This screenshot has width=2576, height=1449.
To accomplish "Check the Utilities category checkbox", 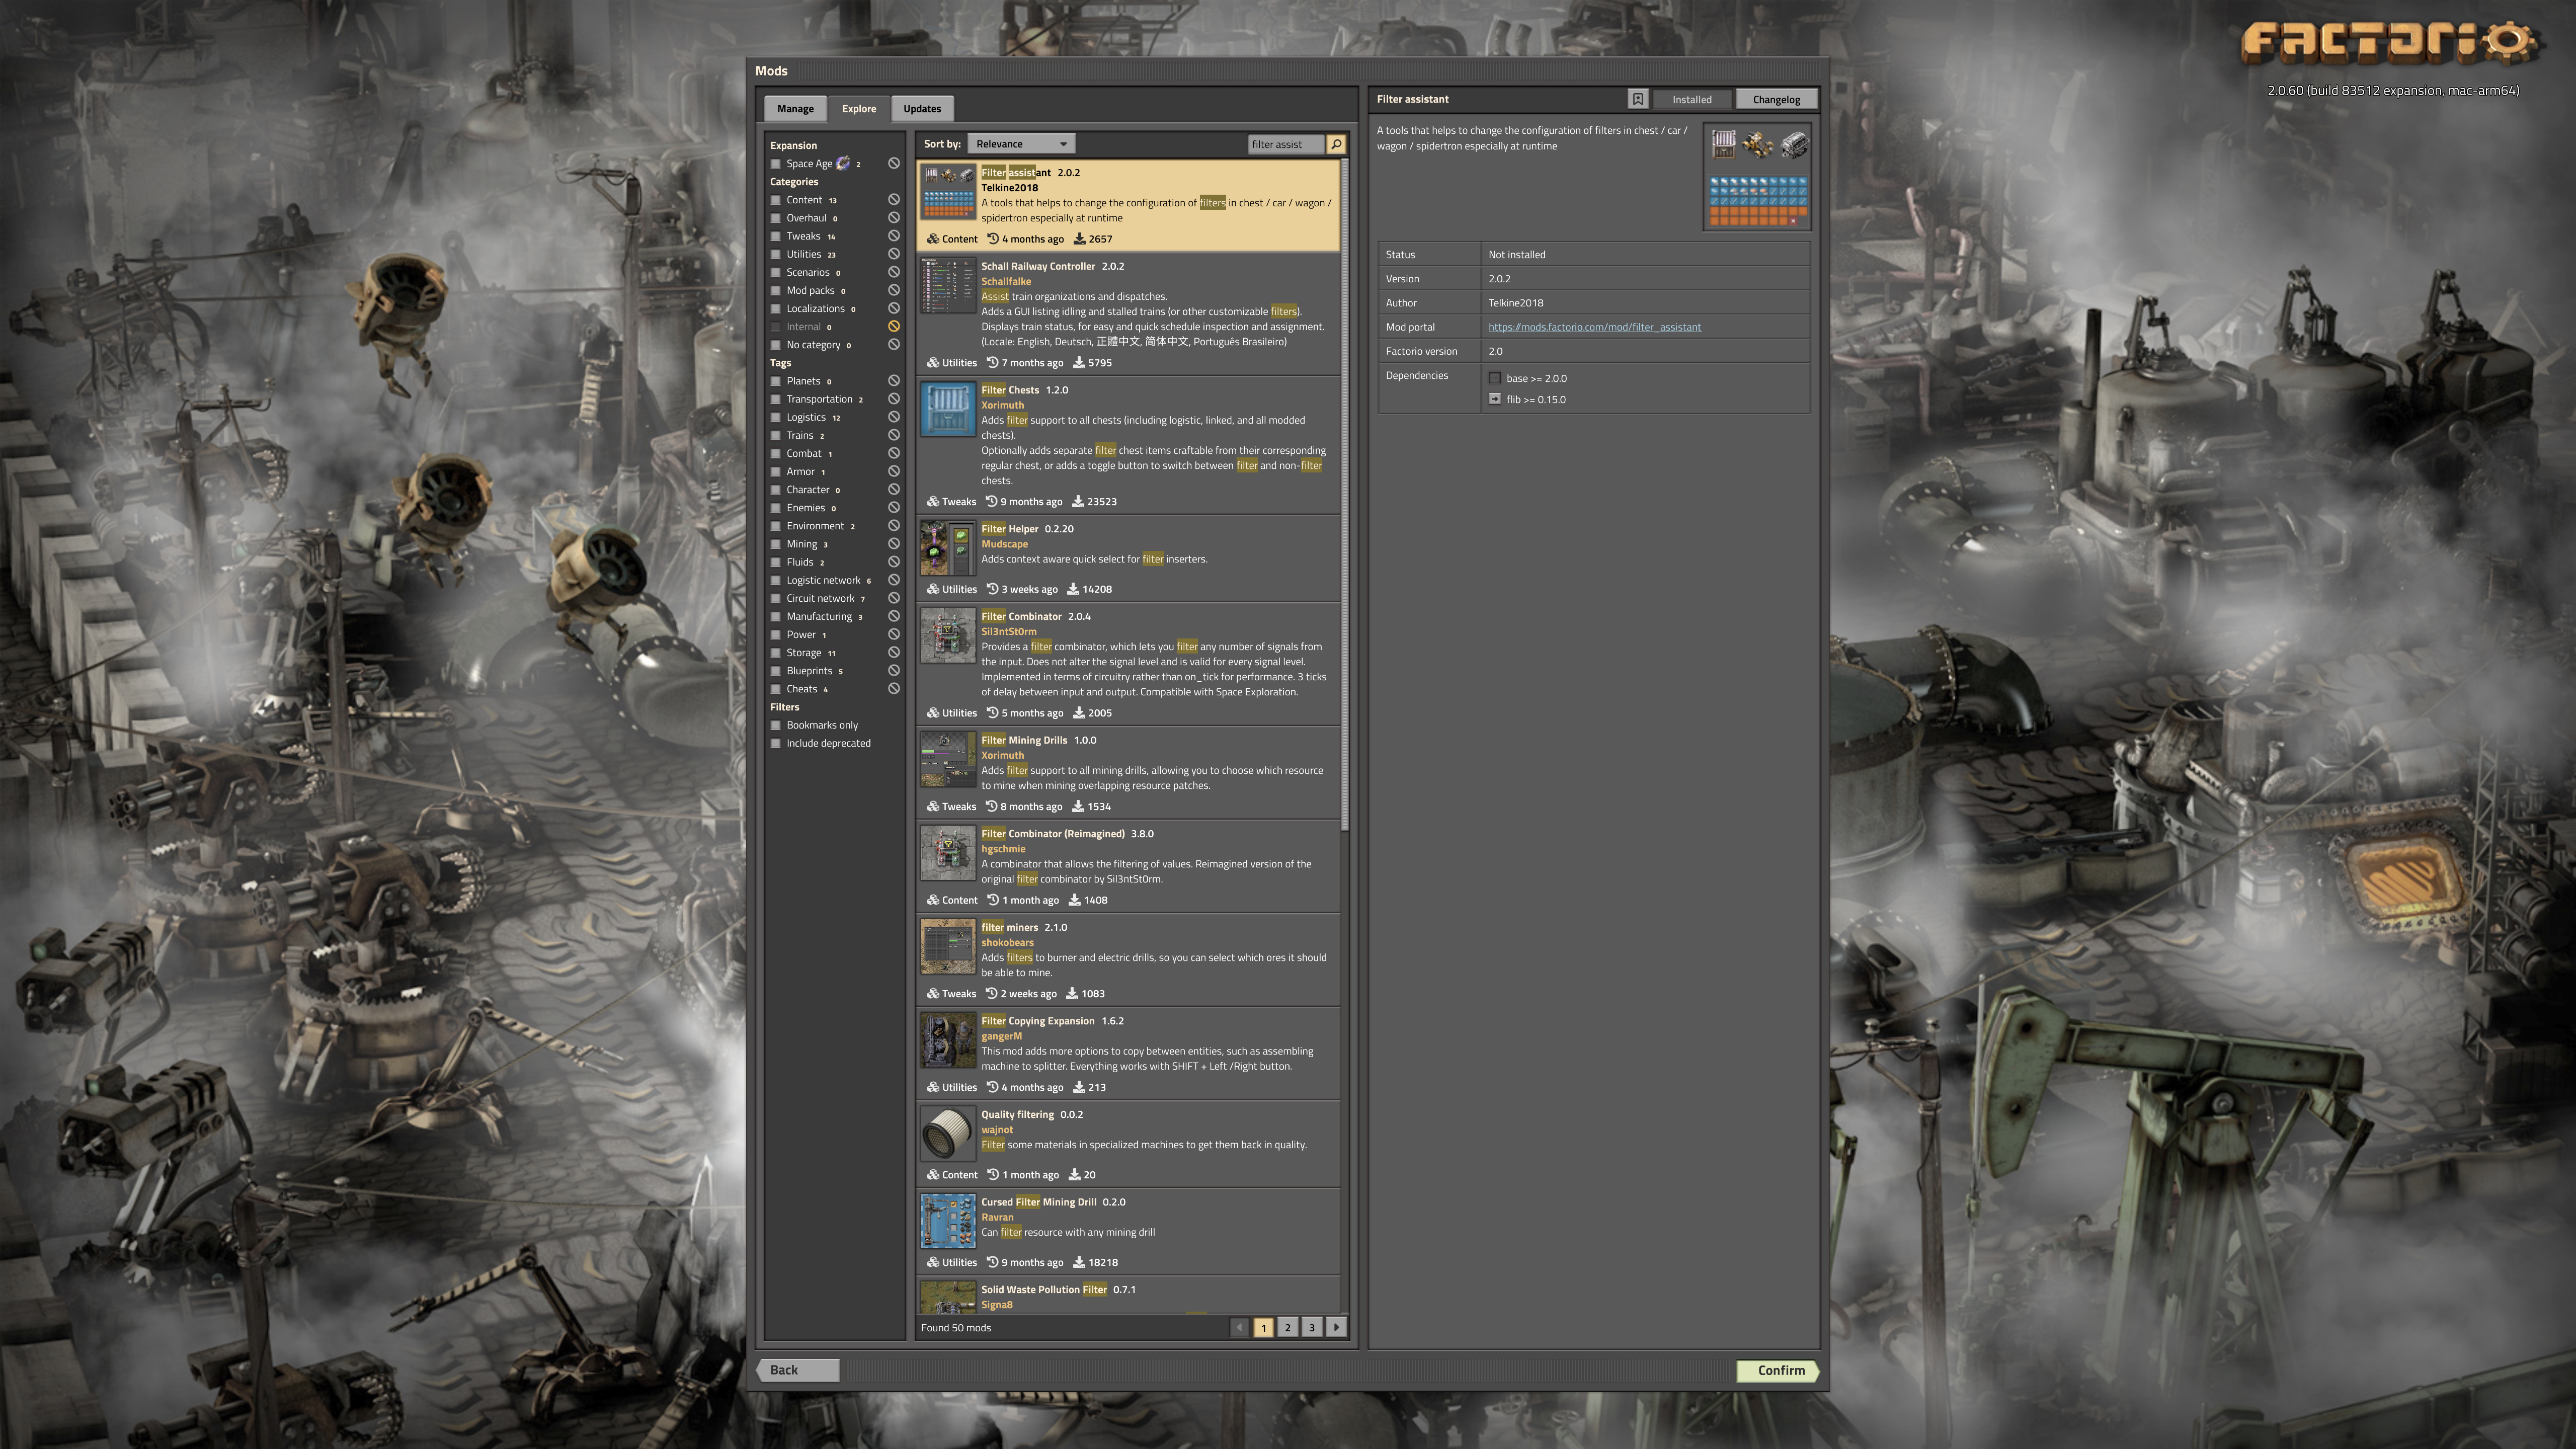I will [776, 254].
